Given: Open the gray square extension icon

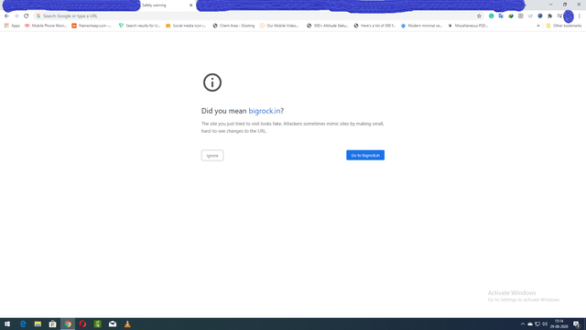Looking at the screenshot, I should 521,16.
